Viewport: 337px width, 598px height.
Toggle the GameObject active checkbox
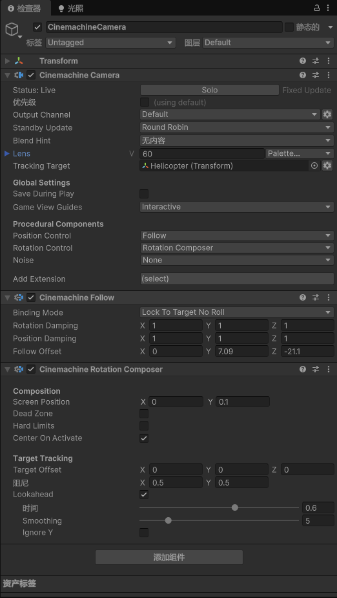tap(37, 27)
